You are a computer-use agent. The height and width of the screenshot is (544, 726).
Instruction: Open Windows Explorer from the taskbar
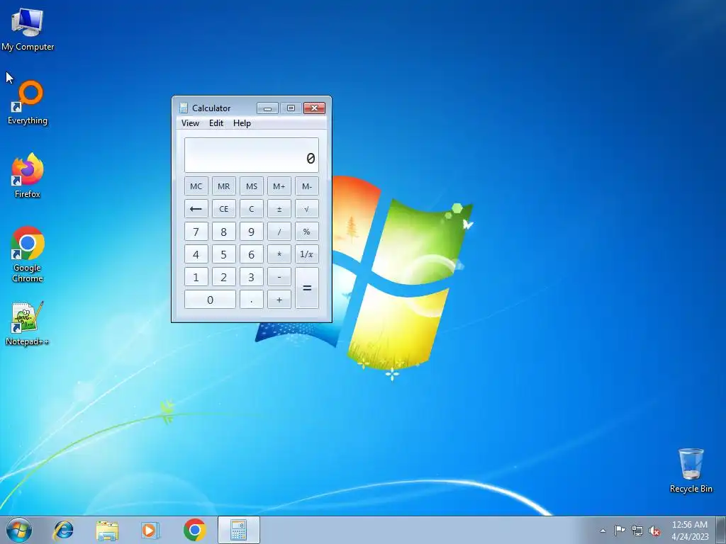click(107, 530)
